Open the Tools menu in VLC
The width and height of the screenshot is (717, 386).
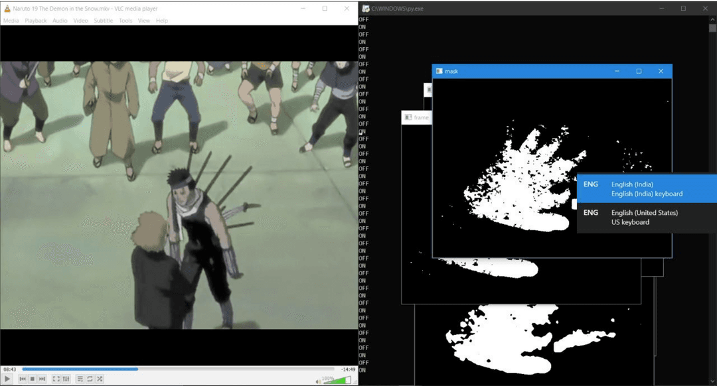125,21
